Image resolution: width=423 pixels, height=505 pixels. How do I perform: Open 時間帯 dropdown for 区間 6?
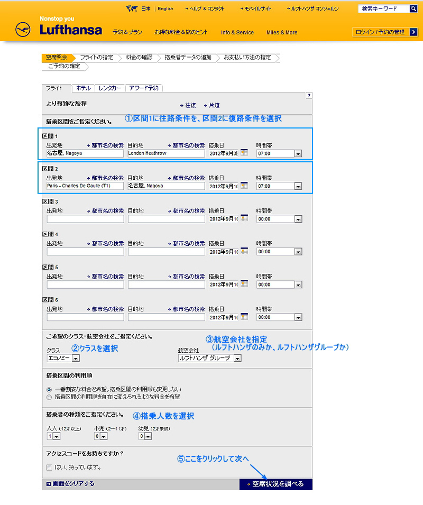coord(279,317)
